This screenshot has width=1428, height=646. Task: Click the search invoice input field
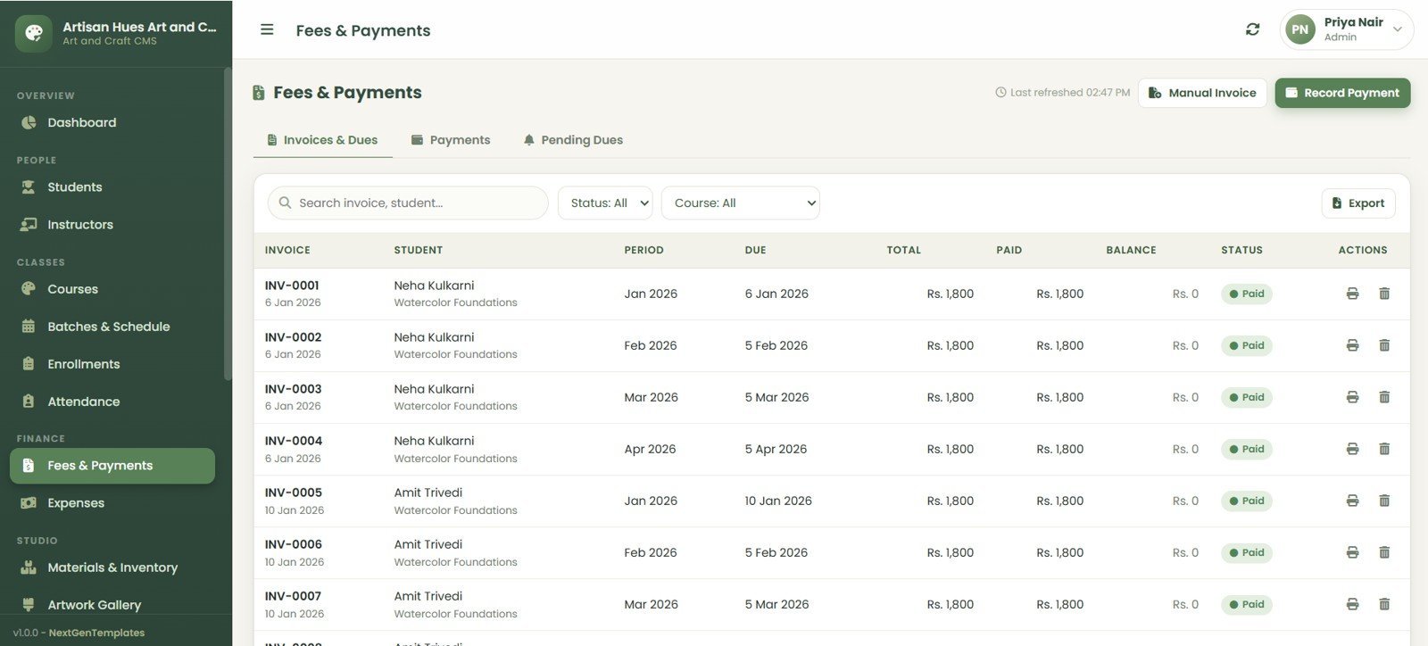408,203
